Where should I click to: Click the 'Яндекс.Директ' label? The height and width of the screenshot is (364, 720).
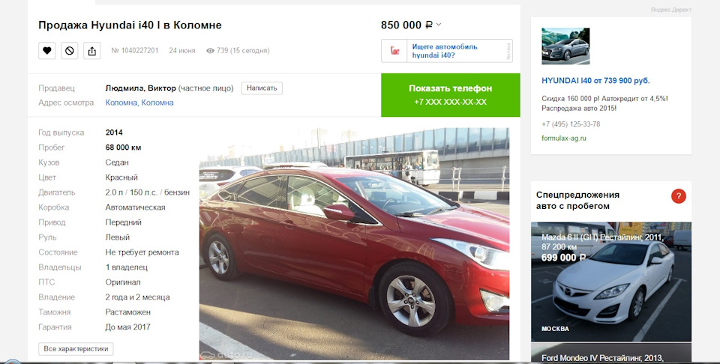coord(670,10)
